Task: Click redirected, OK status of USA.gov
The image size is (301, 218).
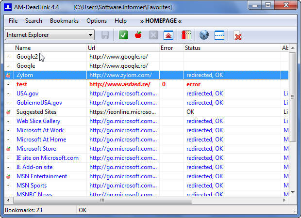Action: point(205,93)
